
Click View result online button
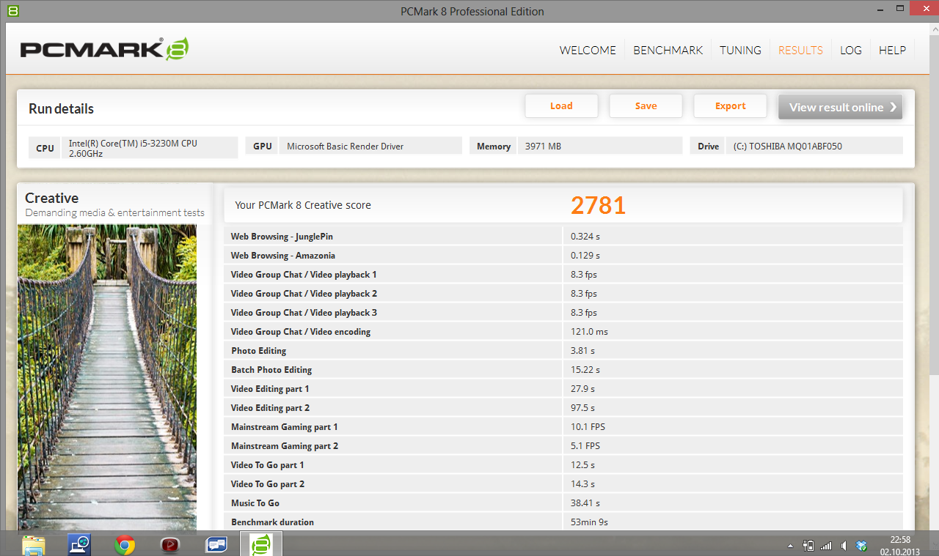point(841,107)
